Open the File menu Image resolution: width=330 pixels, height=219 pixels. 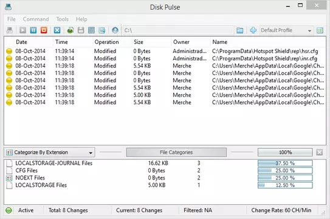[x=12, y=19]
